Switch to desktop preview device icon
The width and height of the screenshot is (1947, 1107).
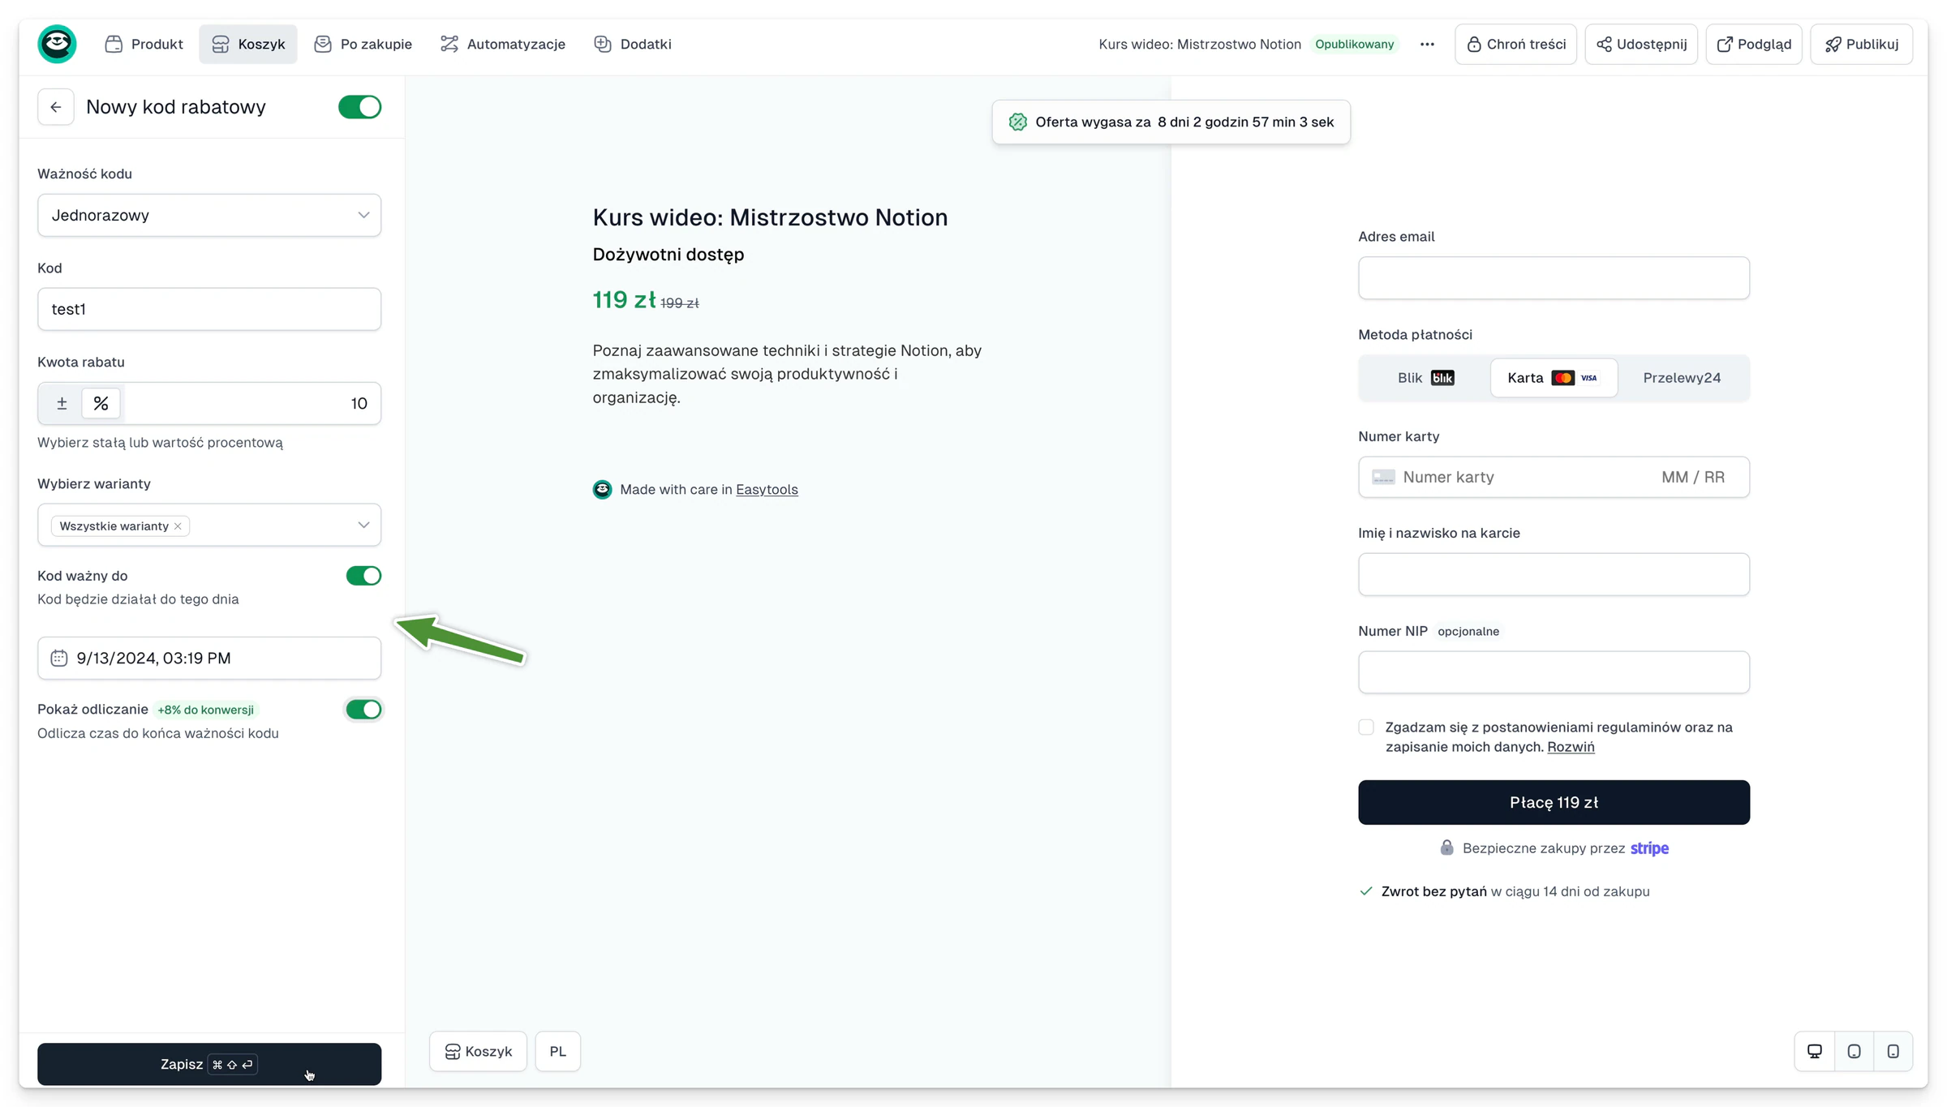[x=1815, y=1051]
